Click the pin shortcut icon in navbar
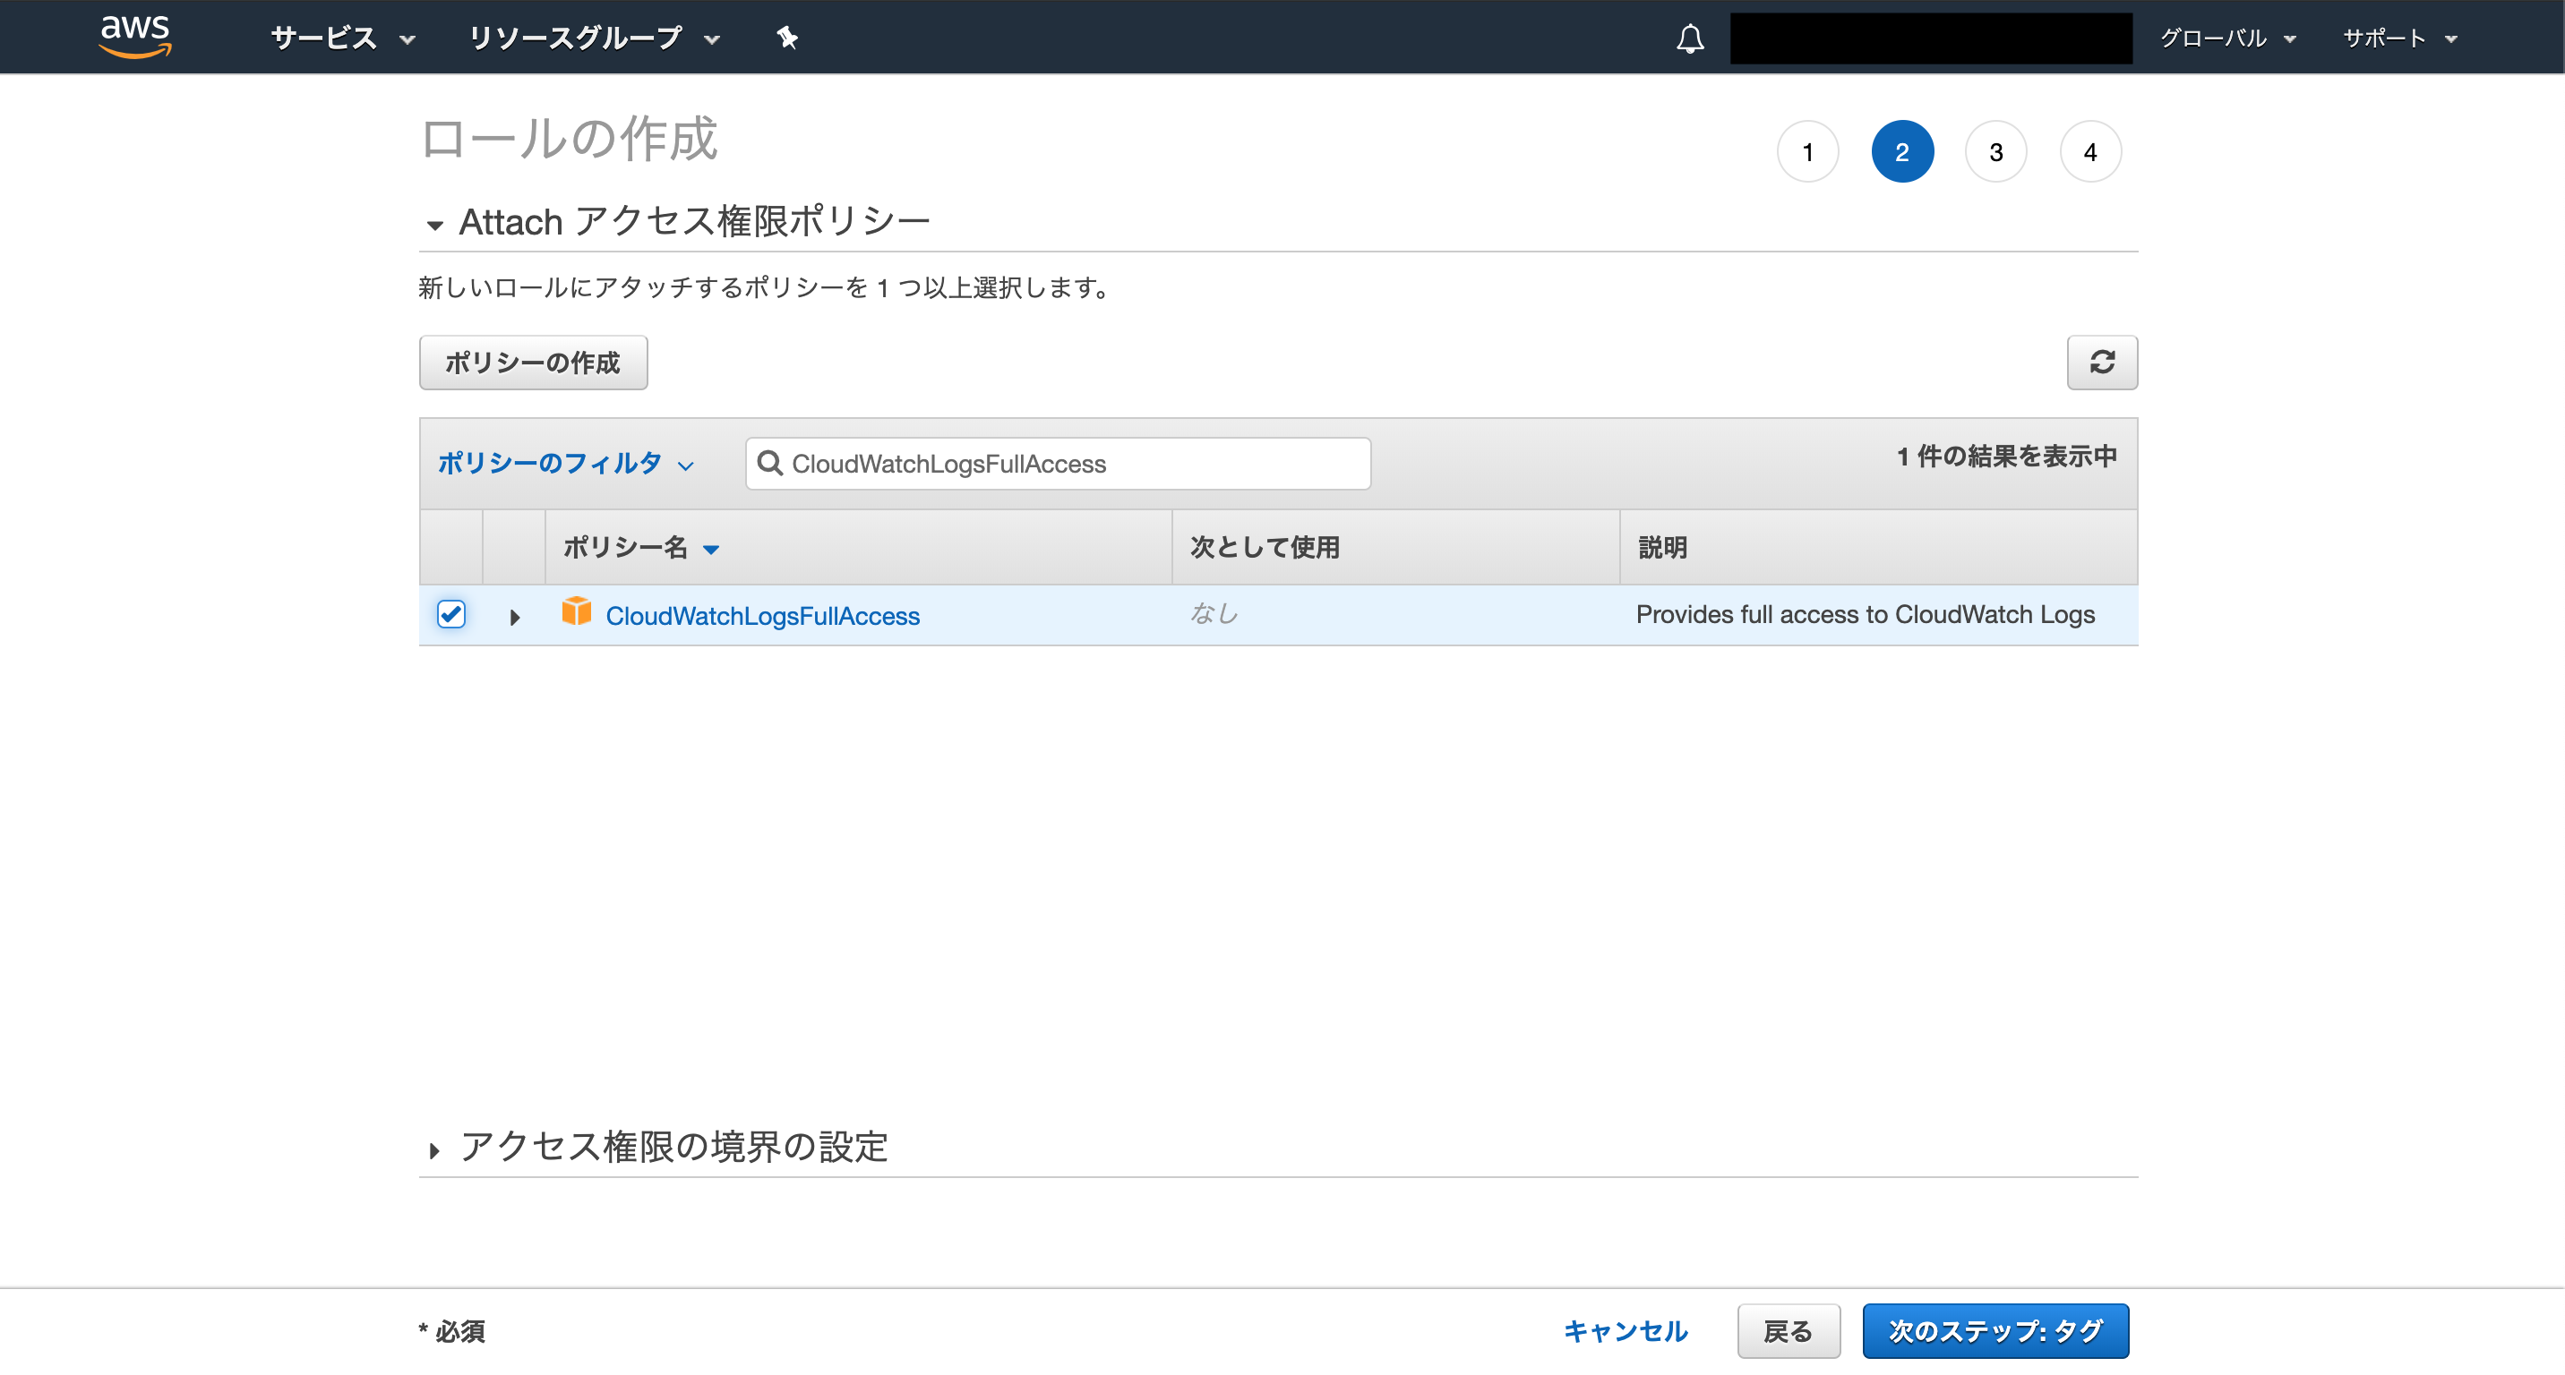2565x1375 pixels. (786, 38)
